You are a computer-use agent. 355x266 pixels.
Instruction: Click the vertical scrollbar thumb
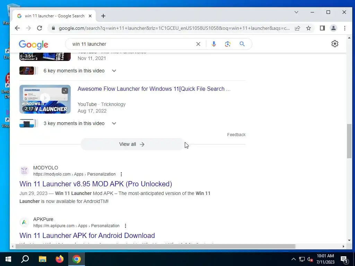click(x=349, y=141)
